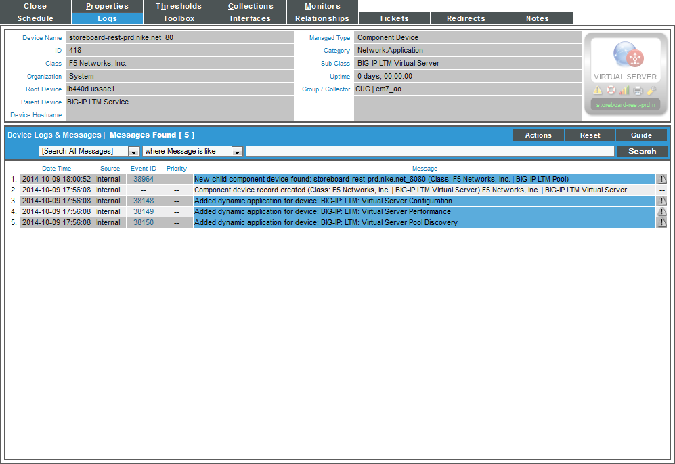Open the lifesaver help icon on device panel
The width and height of the screenshot is (675, 464).
611,90
